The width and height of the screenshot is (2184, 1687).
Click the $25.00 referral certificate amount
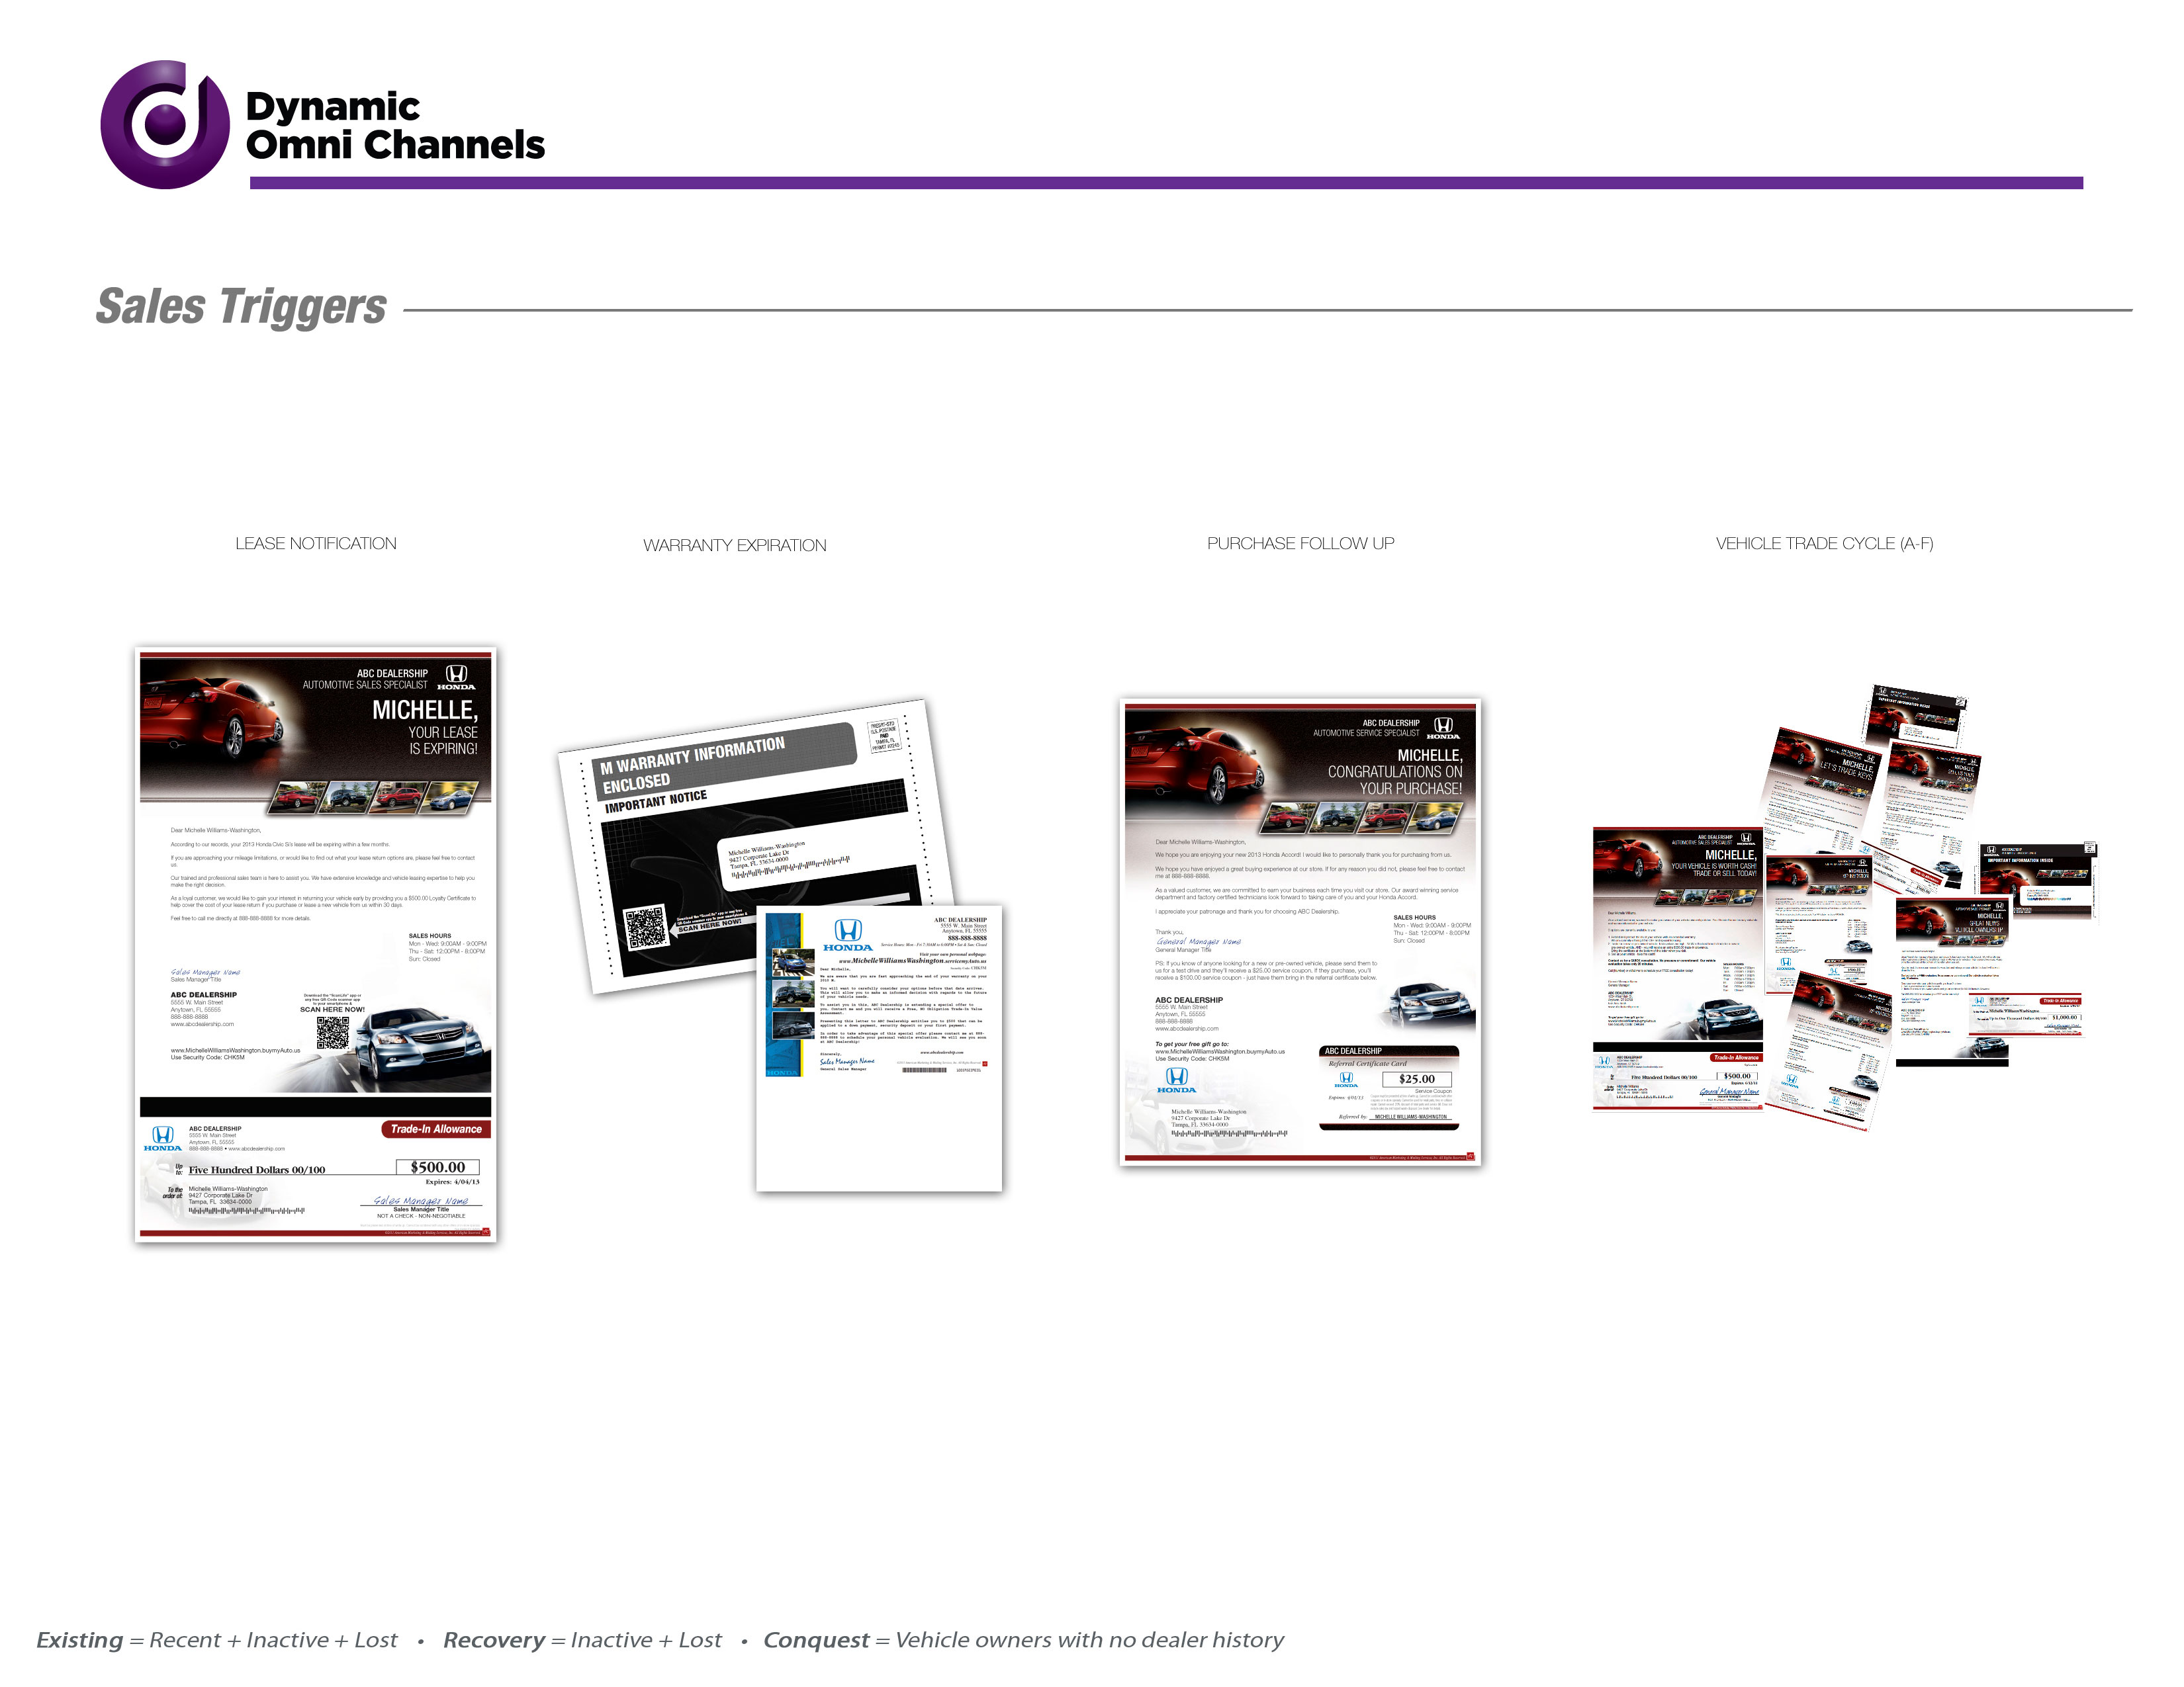click(1416, 1080)
